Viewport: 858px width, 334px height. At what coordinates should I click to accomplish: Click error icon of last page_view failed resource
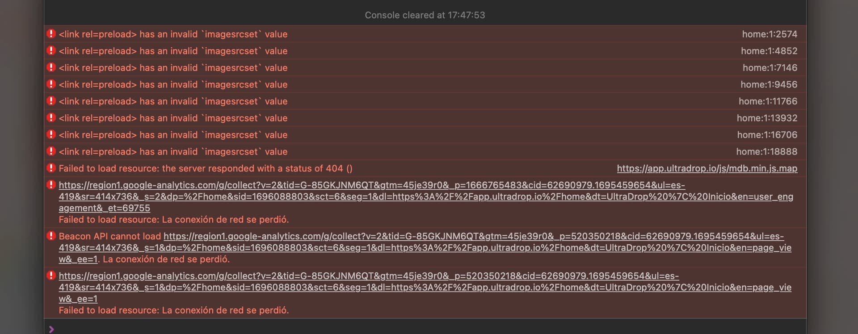51,276
